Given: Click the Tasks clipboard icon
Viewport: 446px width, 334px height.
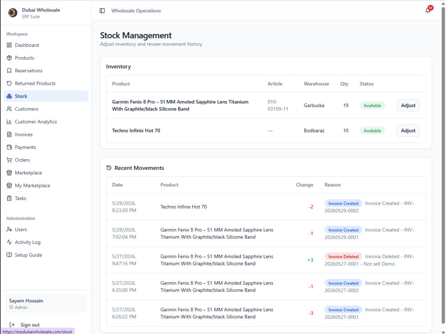Looking at the screenshot, I should coord(9,198).
